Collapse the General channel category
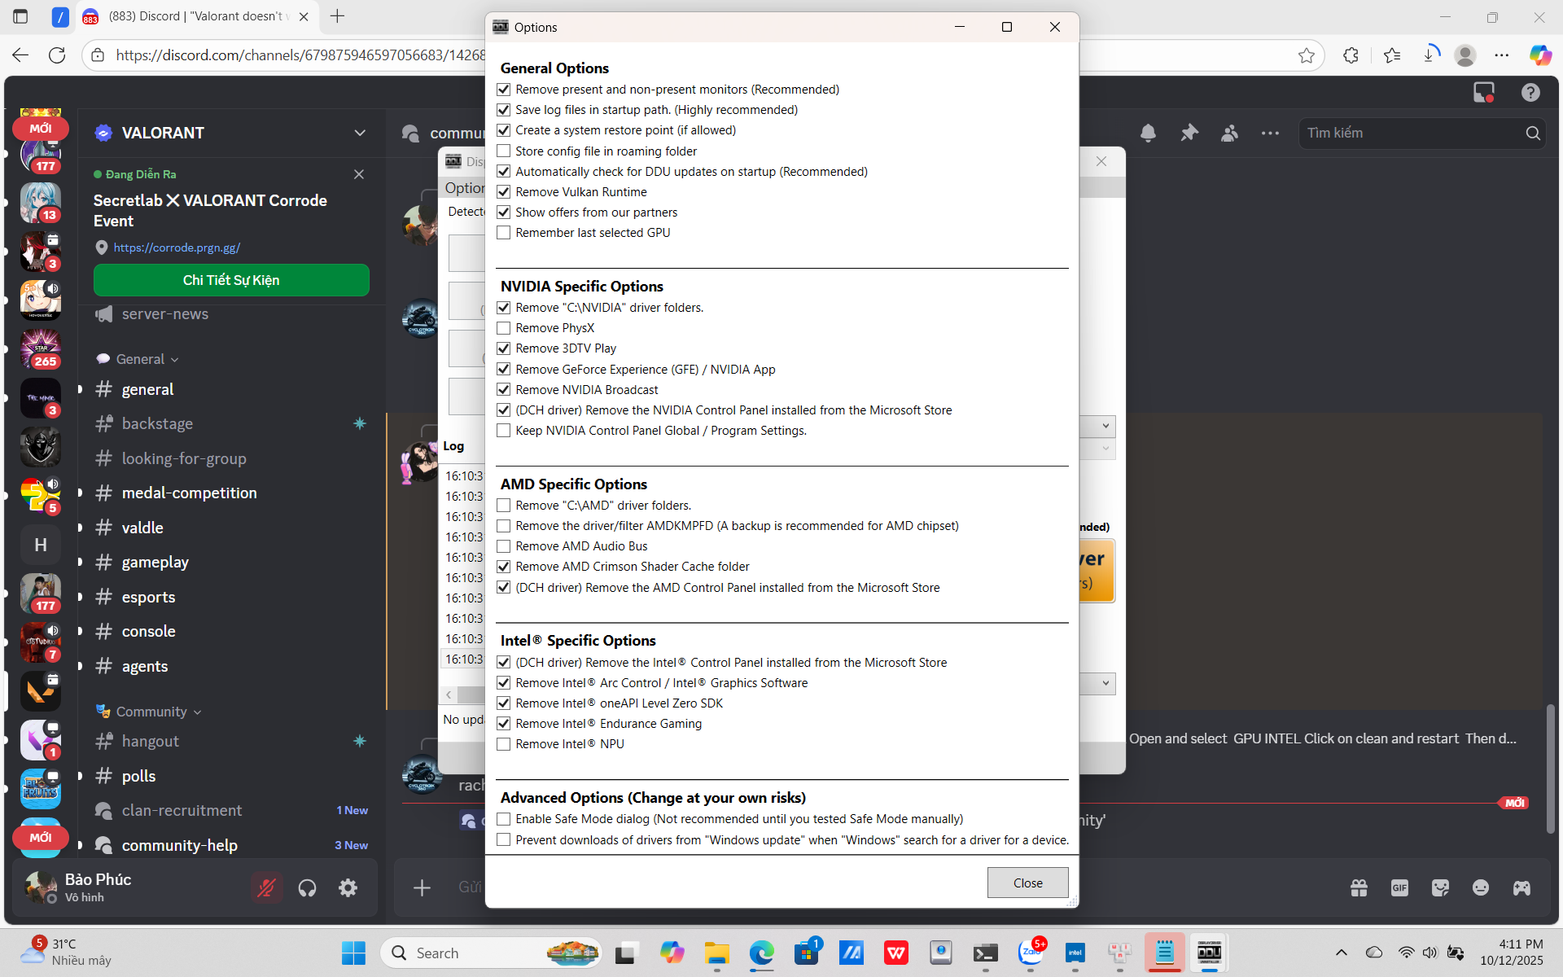Image resolution: width=1563 pixels, height=977 pixels. (x=141, y=359)
